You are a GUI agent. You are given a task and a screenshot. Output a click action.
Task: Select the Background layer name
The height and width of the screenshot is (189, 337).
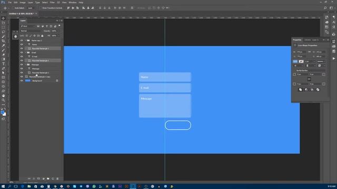click(37, 81)
